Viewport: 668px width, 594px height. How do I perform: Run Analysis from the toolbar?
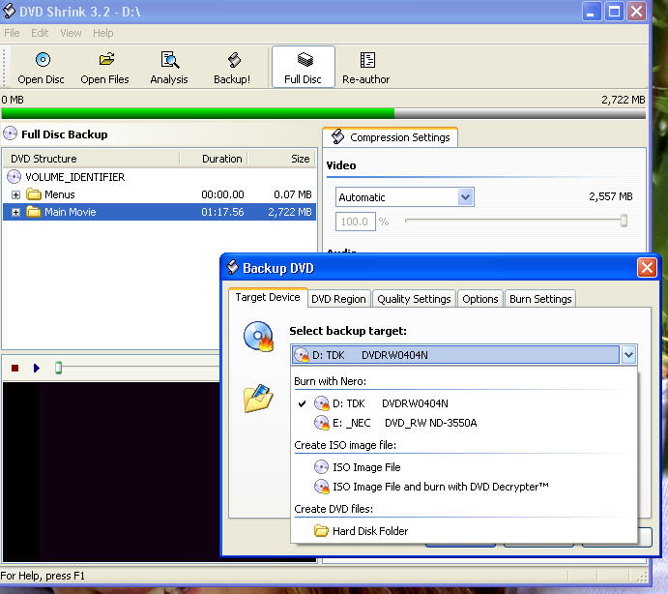point(169,68)
